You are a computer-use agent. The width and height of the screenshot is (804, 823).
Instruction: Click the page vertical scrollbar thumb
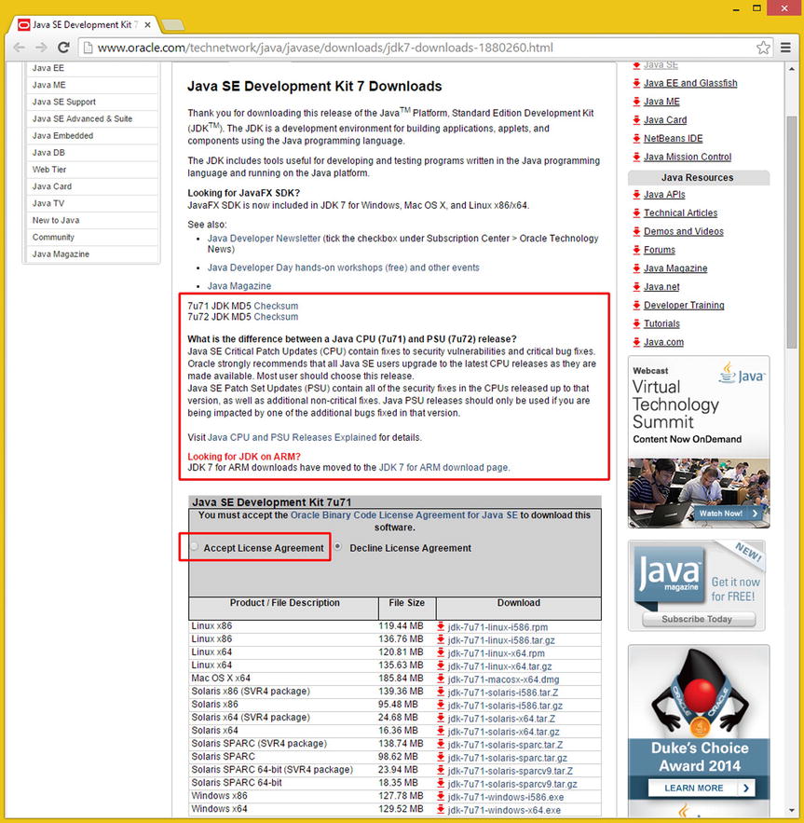791,231
